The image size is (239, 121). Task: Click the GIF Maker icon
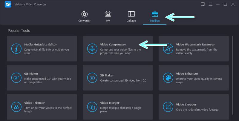16,78
